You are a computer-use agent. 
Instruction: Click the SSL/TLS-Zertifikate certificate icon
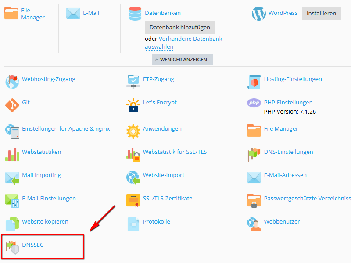(x=133, y=201)
